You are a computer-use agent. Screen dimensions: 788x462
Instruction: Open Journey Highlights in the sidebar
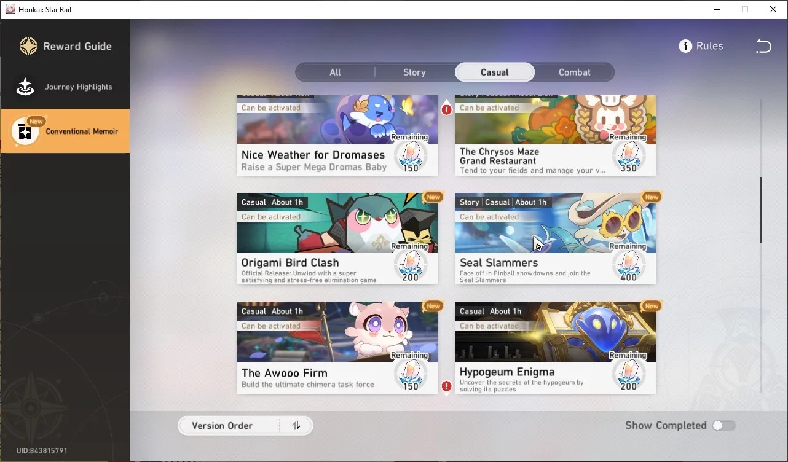(65, 87)
